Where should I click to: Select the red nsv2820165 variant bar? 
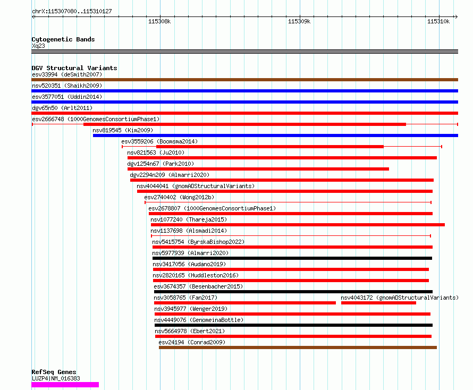tap(291, 281)
